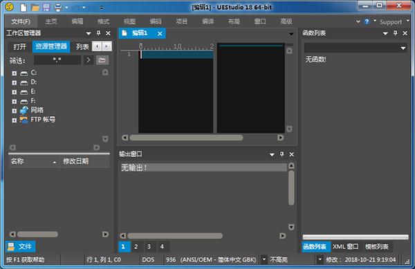Switch to output window tab 3
This screenshot has width=415, height=269.
149,247
